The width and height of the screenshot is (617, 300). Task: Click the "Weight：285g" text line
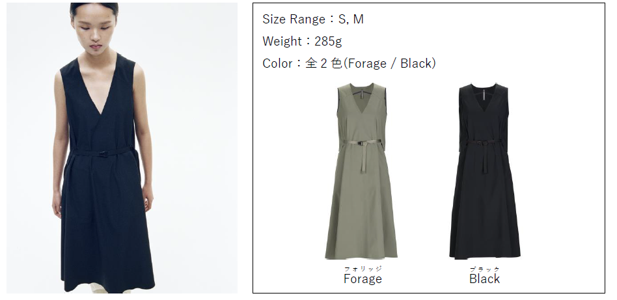302,41
